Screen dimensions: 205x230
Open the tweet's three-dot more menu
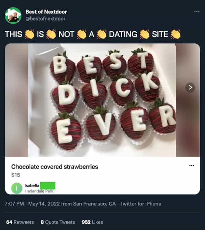tap(196, 12)
